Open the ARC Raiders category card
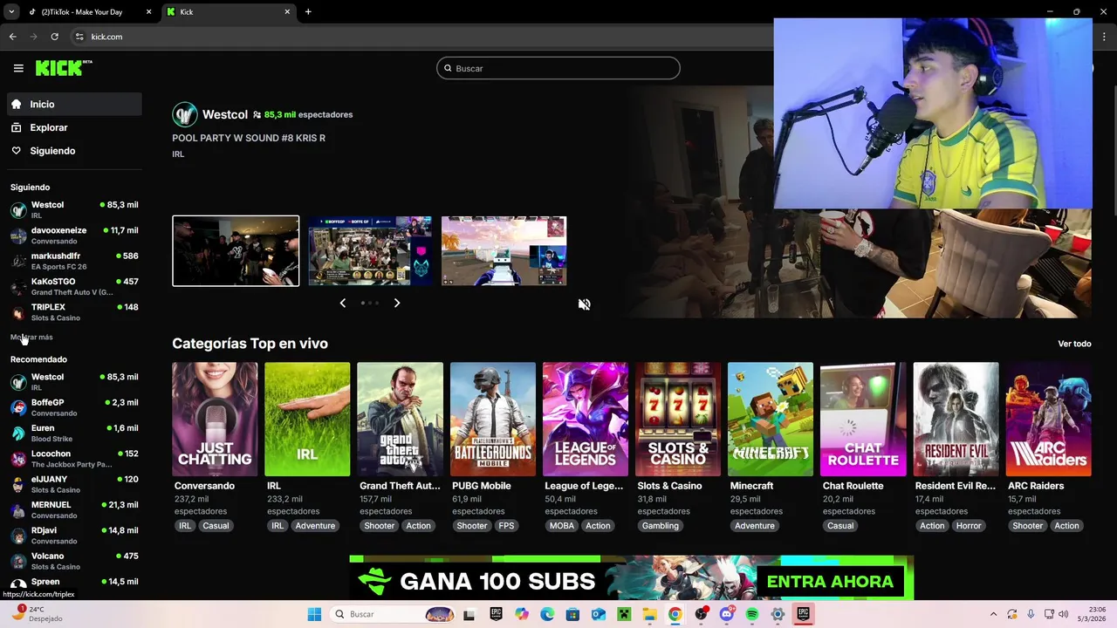 coord(1048,420)
